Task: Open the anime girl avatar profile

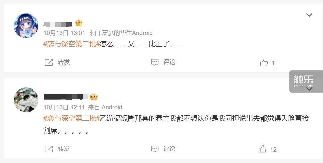Action: point(26,26)
